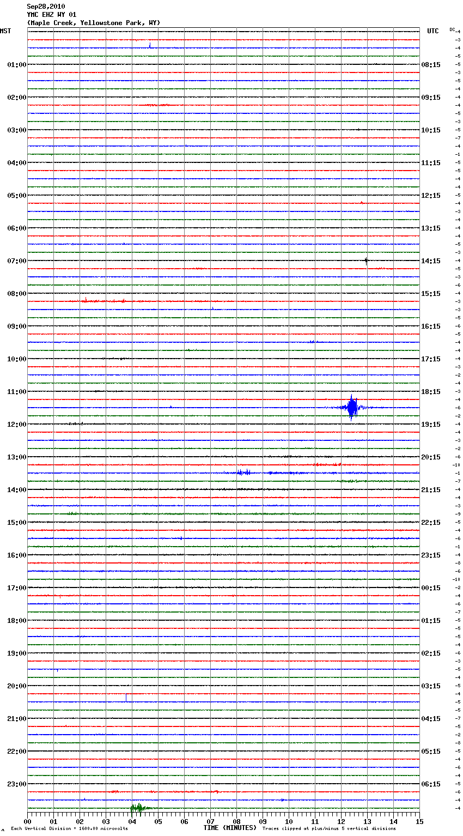Click the blue burst near minute 8 after 13:00

click(243, 472)
